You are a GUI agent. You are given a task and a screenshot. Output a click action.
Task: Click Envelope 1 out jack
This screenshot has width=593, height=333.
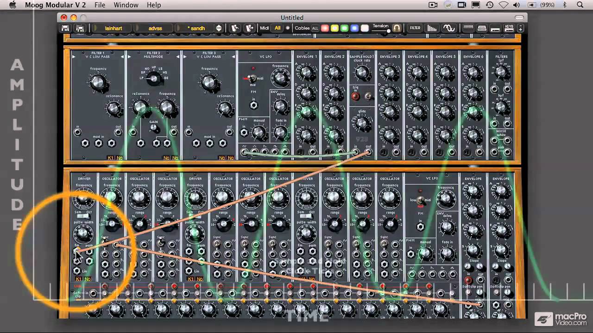pos(313,152)
